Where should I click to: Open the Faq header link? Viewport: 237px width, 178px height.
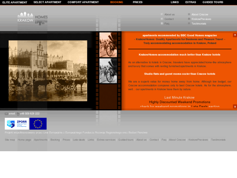click(x=167, y=24)
